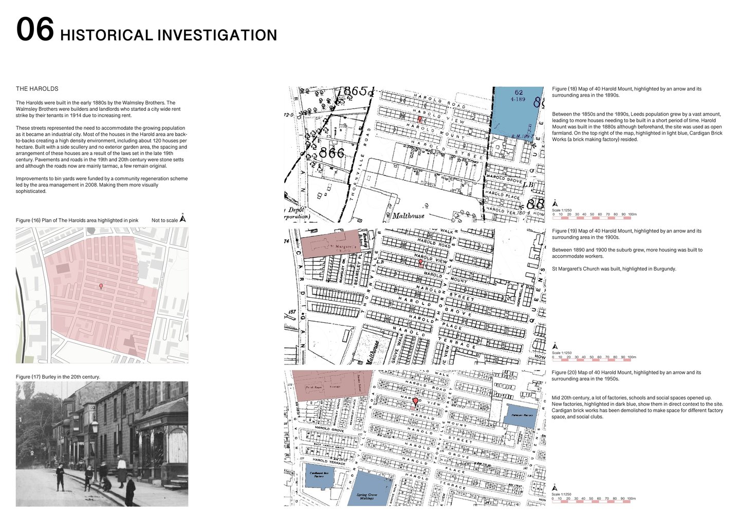This screenshot has width=740, height=522.
Task: Click the 'Malthouse' label on the 1890s map
Action: click(x=409, y=216)
